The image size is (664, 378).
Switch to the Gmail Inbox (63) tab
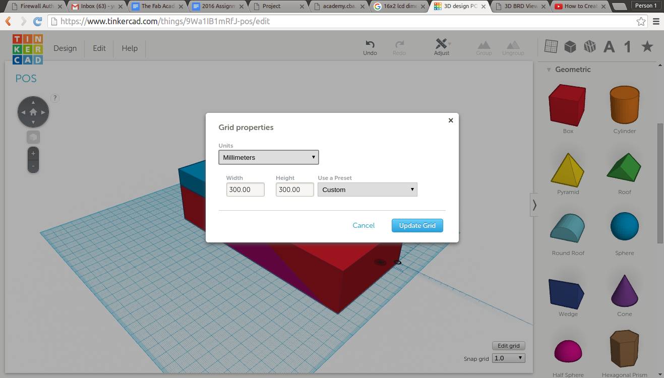[97, 6]
